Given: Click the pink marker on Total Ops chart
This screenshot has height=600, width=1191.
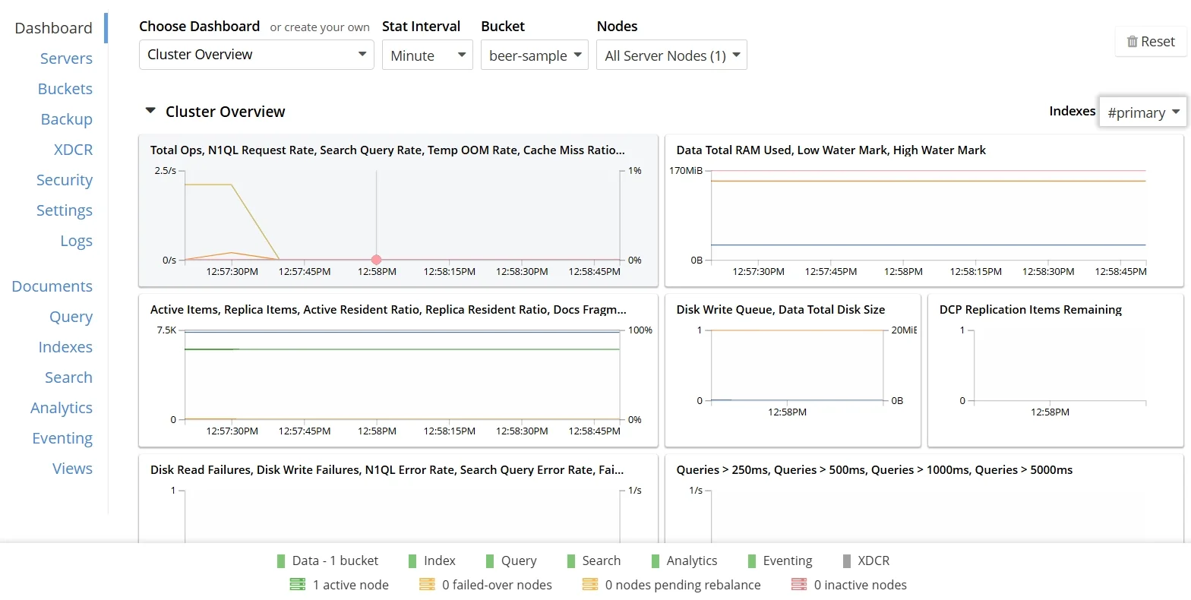Looking at the screenshot, I should tap(376, 260).
